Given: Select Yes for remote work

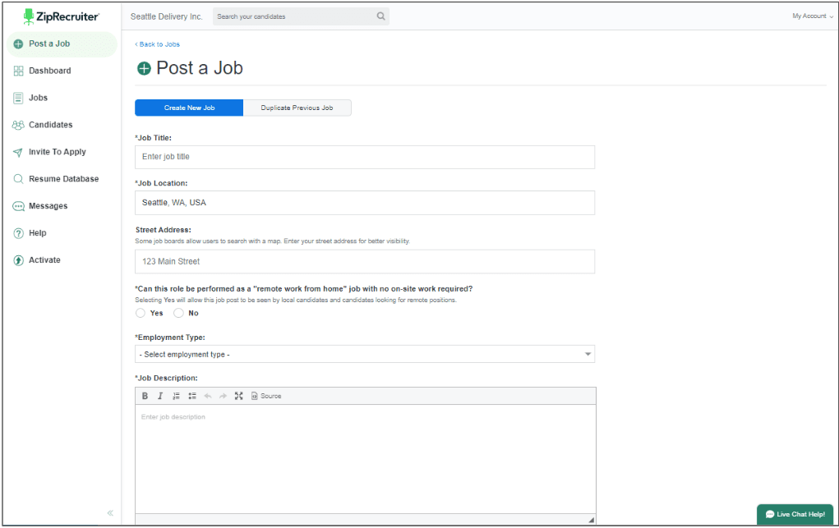Looking at the screenshot, I should click(141, 313).
